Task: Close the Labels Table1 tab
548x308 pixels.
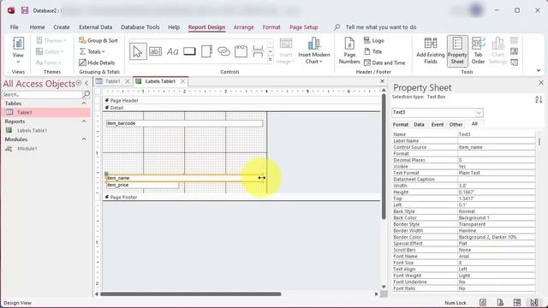Action: [x=182, y=81]
